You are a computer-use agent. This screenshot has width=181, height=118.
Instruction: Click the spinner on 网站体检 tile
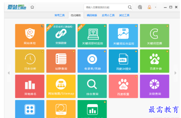[x=42, y=26]
